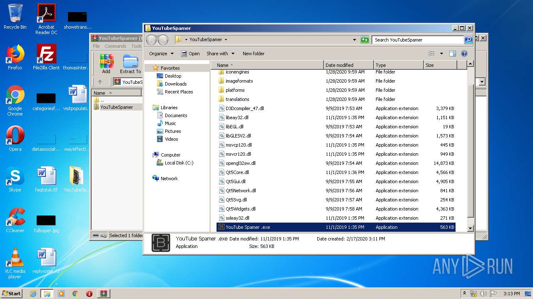
Task: Click the Forward navigation arrow in Explorer
Action: click(x=163, y=40)
